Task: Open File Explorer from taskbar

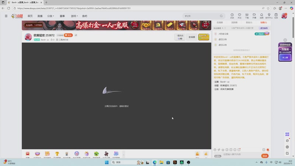Action: (161, 162)
